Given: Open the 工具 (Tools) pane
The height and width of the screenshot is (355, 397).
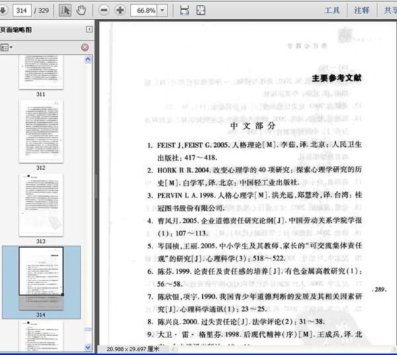Looking at the screenshot, I should [x=332, y=10].
